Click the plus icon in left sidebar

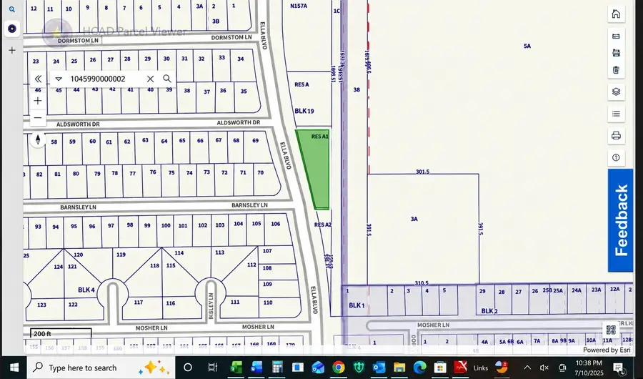12,50
